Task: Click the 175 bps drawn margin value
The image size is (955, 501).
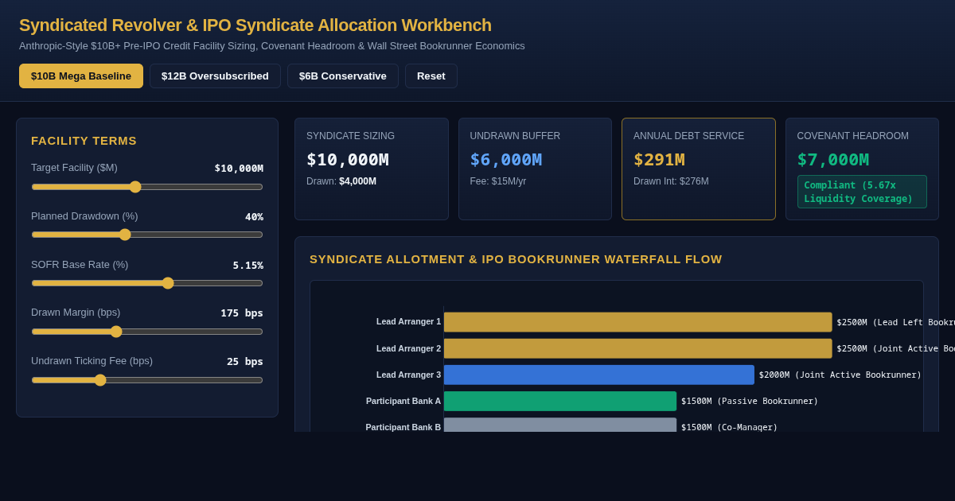Action: [x=242, y=313]
